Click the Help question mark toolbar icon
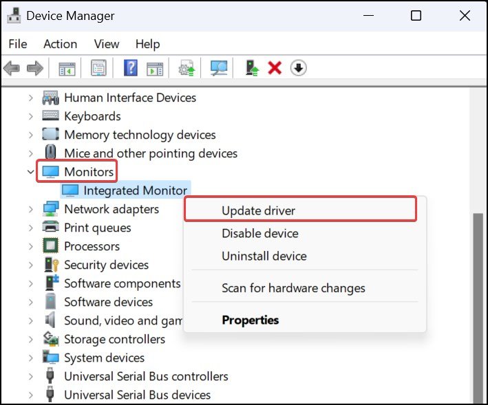This screenshot has width=488, height=405. pyautogui.click(x=130, y=68)
